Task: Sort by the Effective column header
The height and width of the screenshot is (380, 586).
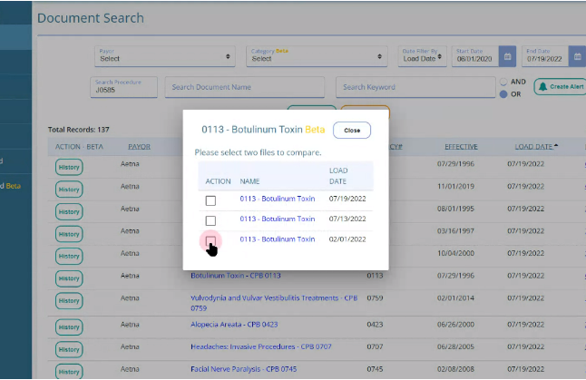Action: point(461,147)
